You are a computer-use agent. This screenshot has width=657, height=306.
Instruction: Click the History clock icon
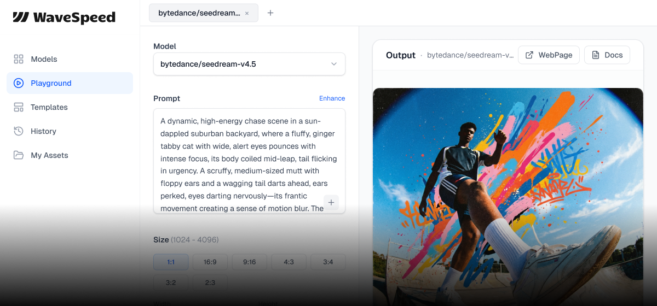coord(19,131)
